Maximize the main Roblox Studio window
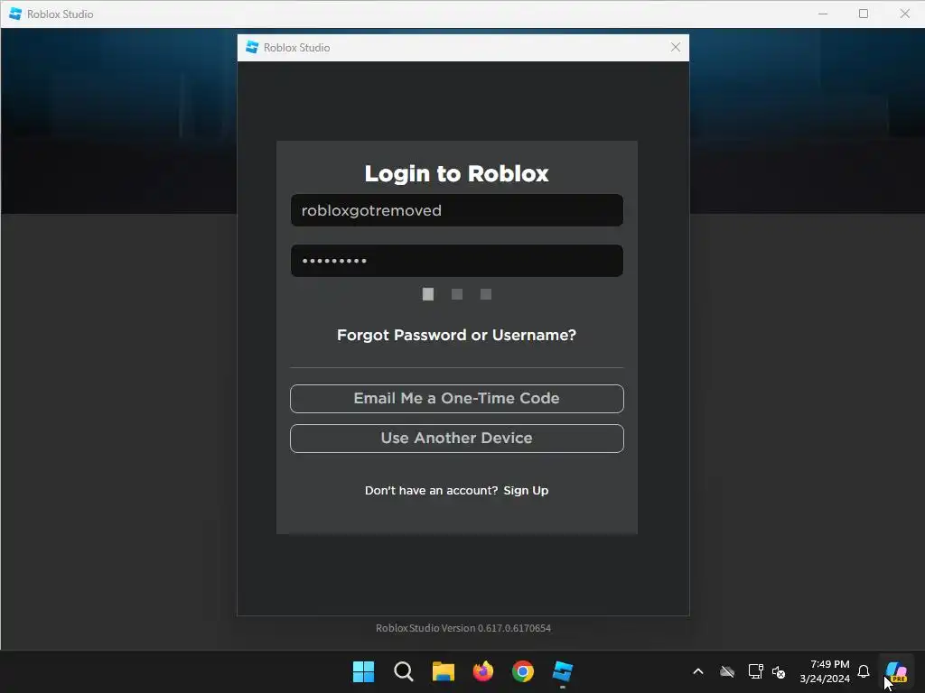The image size is (925, 693). [864, 14]
